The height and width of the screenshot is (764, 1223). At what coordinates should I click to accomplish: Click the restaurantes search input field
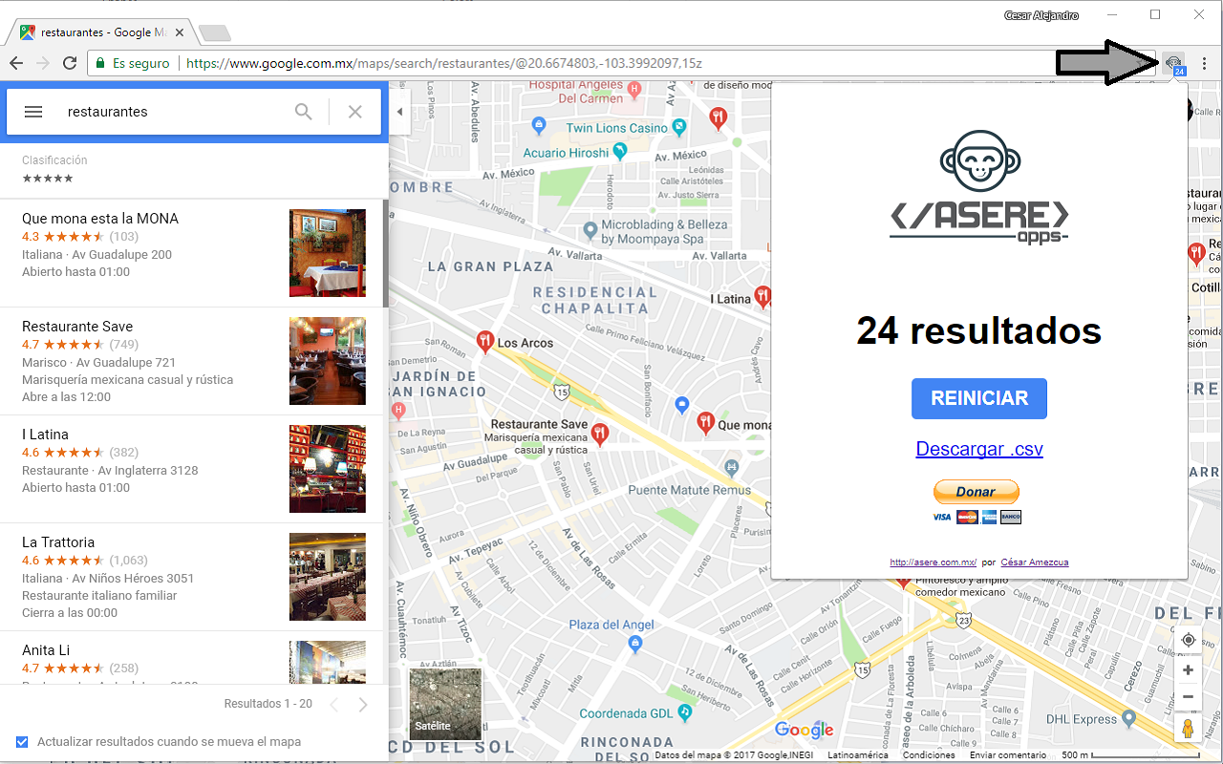click(172, 112)
